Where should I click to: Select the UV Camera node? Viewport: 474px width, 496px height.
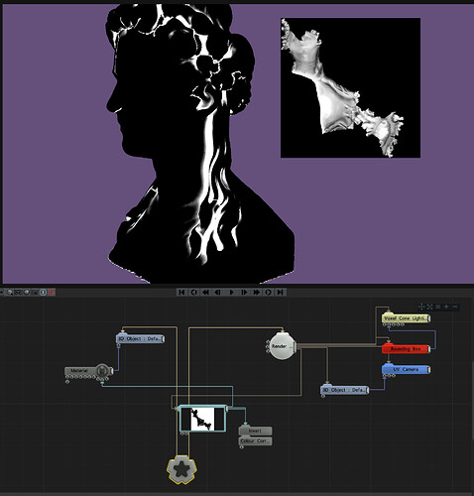coord(407,369)
